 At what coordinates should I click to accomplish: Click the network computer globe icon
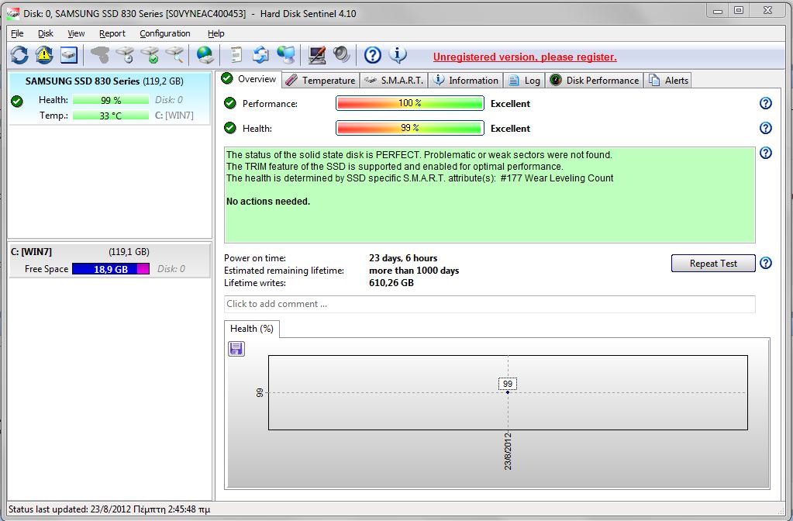click(286, 54)
